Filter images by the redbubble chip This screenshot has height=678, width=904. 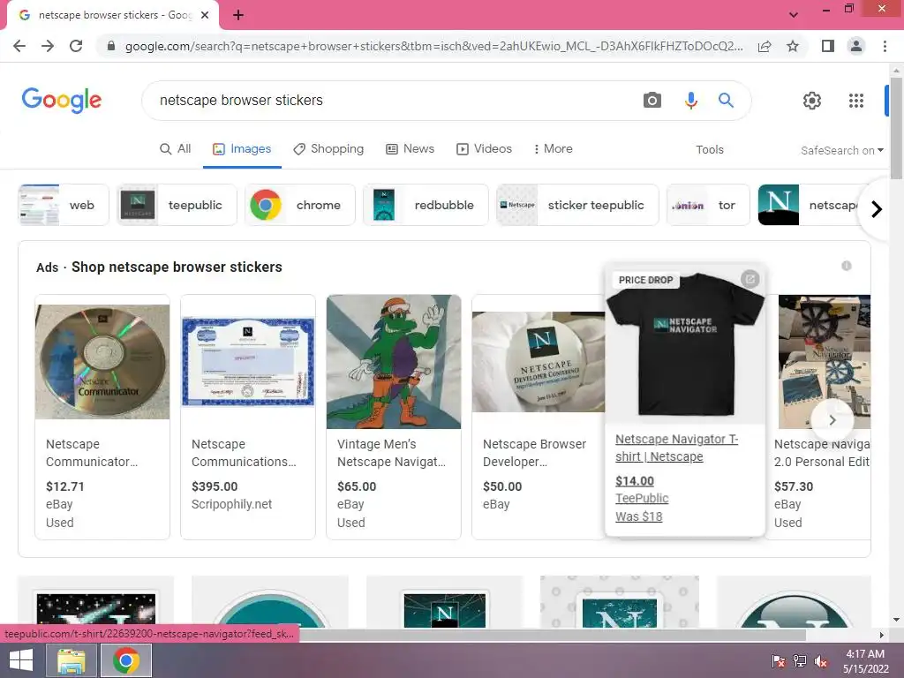(426, 205)
